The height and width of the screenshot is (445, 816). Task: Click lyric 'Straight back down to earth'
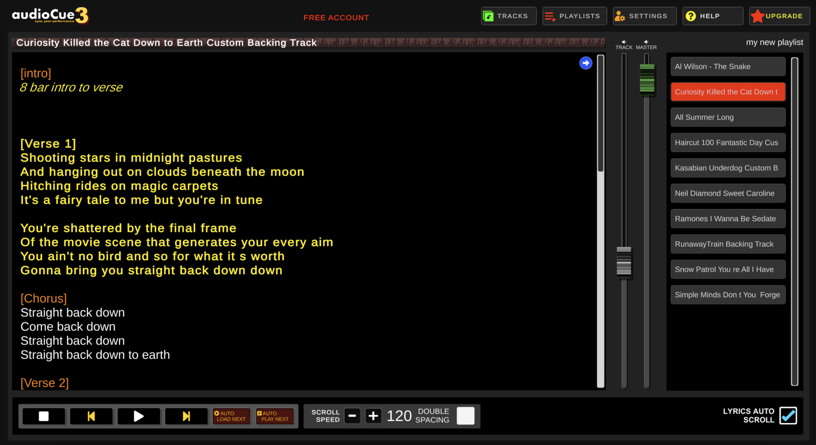coord(95,355)
